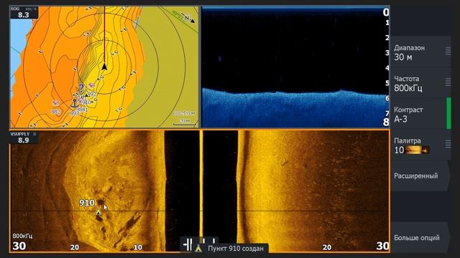Click the 800кГц label on sidescan

coord(22,236)
